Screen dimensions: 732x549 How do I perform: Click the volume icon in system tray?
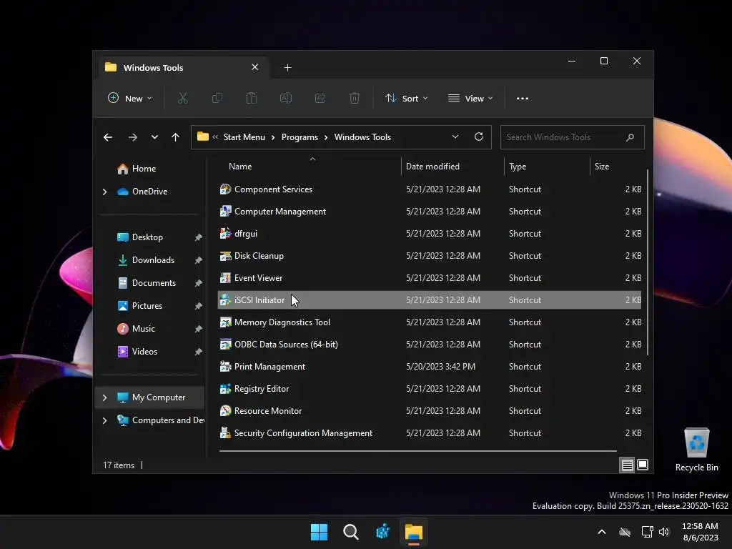664,532
